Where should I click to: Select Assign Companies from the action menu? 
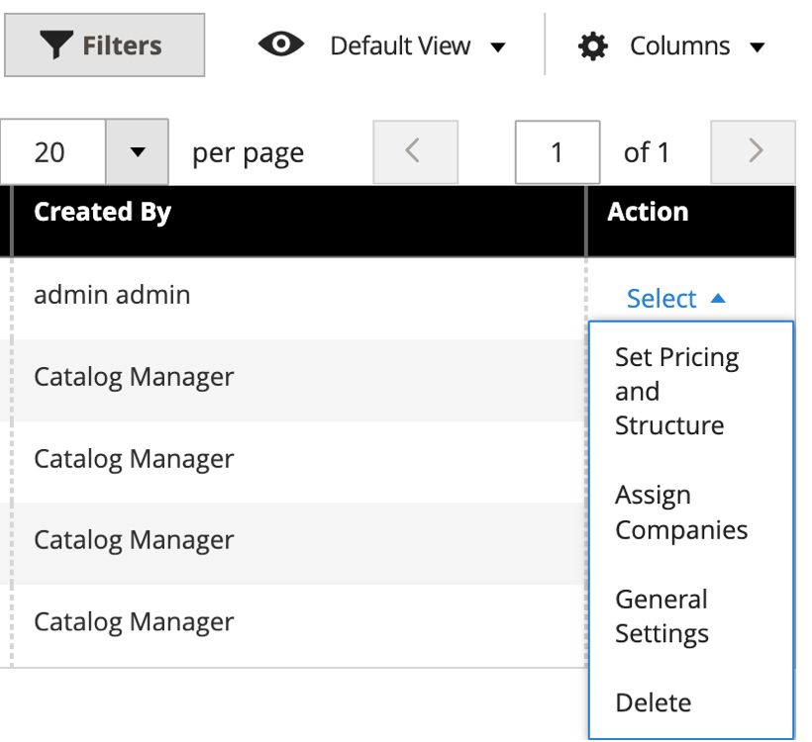coord(681,511)
